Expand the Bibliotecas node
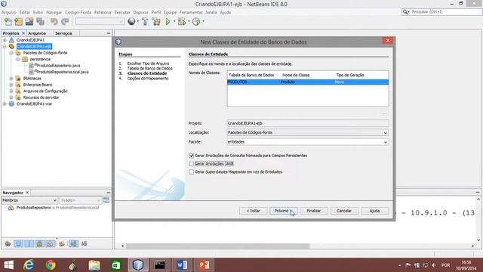 coord(11,79)
